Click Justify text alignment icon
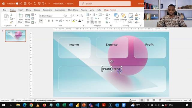192x108 pixels. (100, 22)
